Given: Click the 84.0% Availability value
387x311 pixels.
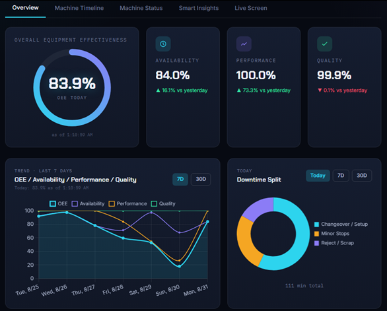Looking at the screenshot, I should [172, 75].
